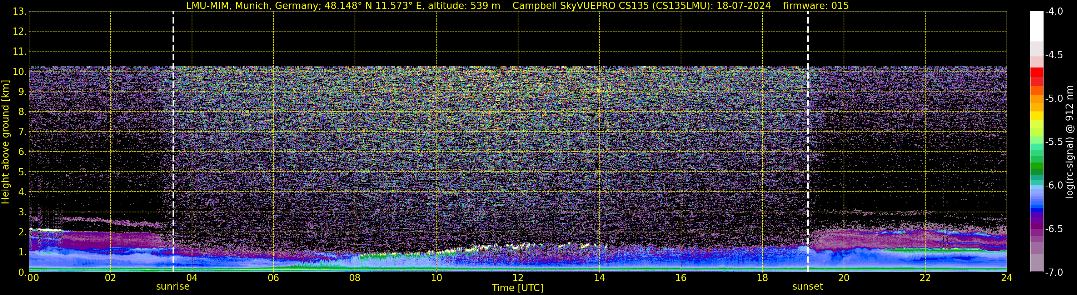
Task: Click the time axis tick label 12
Action: [x=518, y=278]
